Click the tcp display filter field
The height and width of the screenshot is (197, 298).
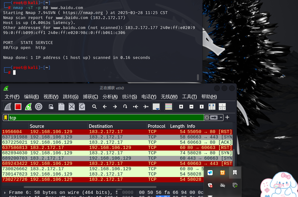tap(106, 118)
